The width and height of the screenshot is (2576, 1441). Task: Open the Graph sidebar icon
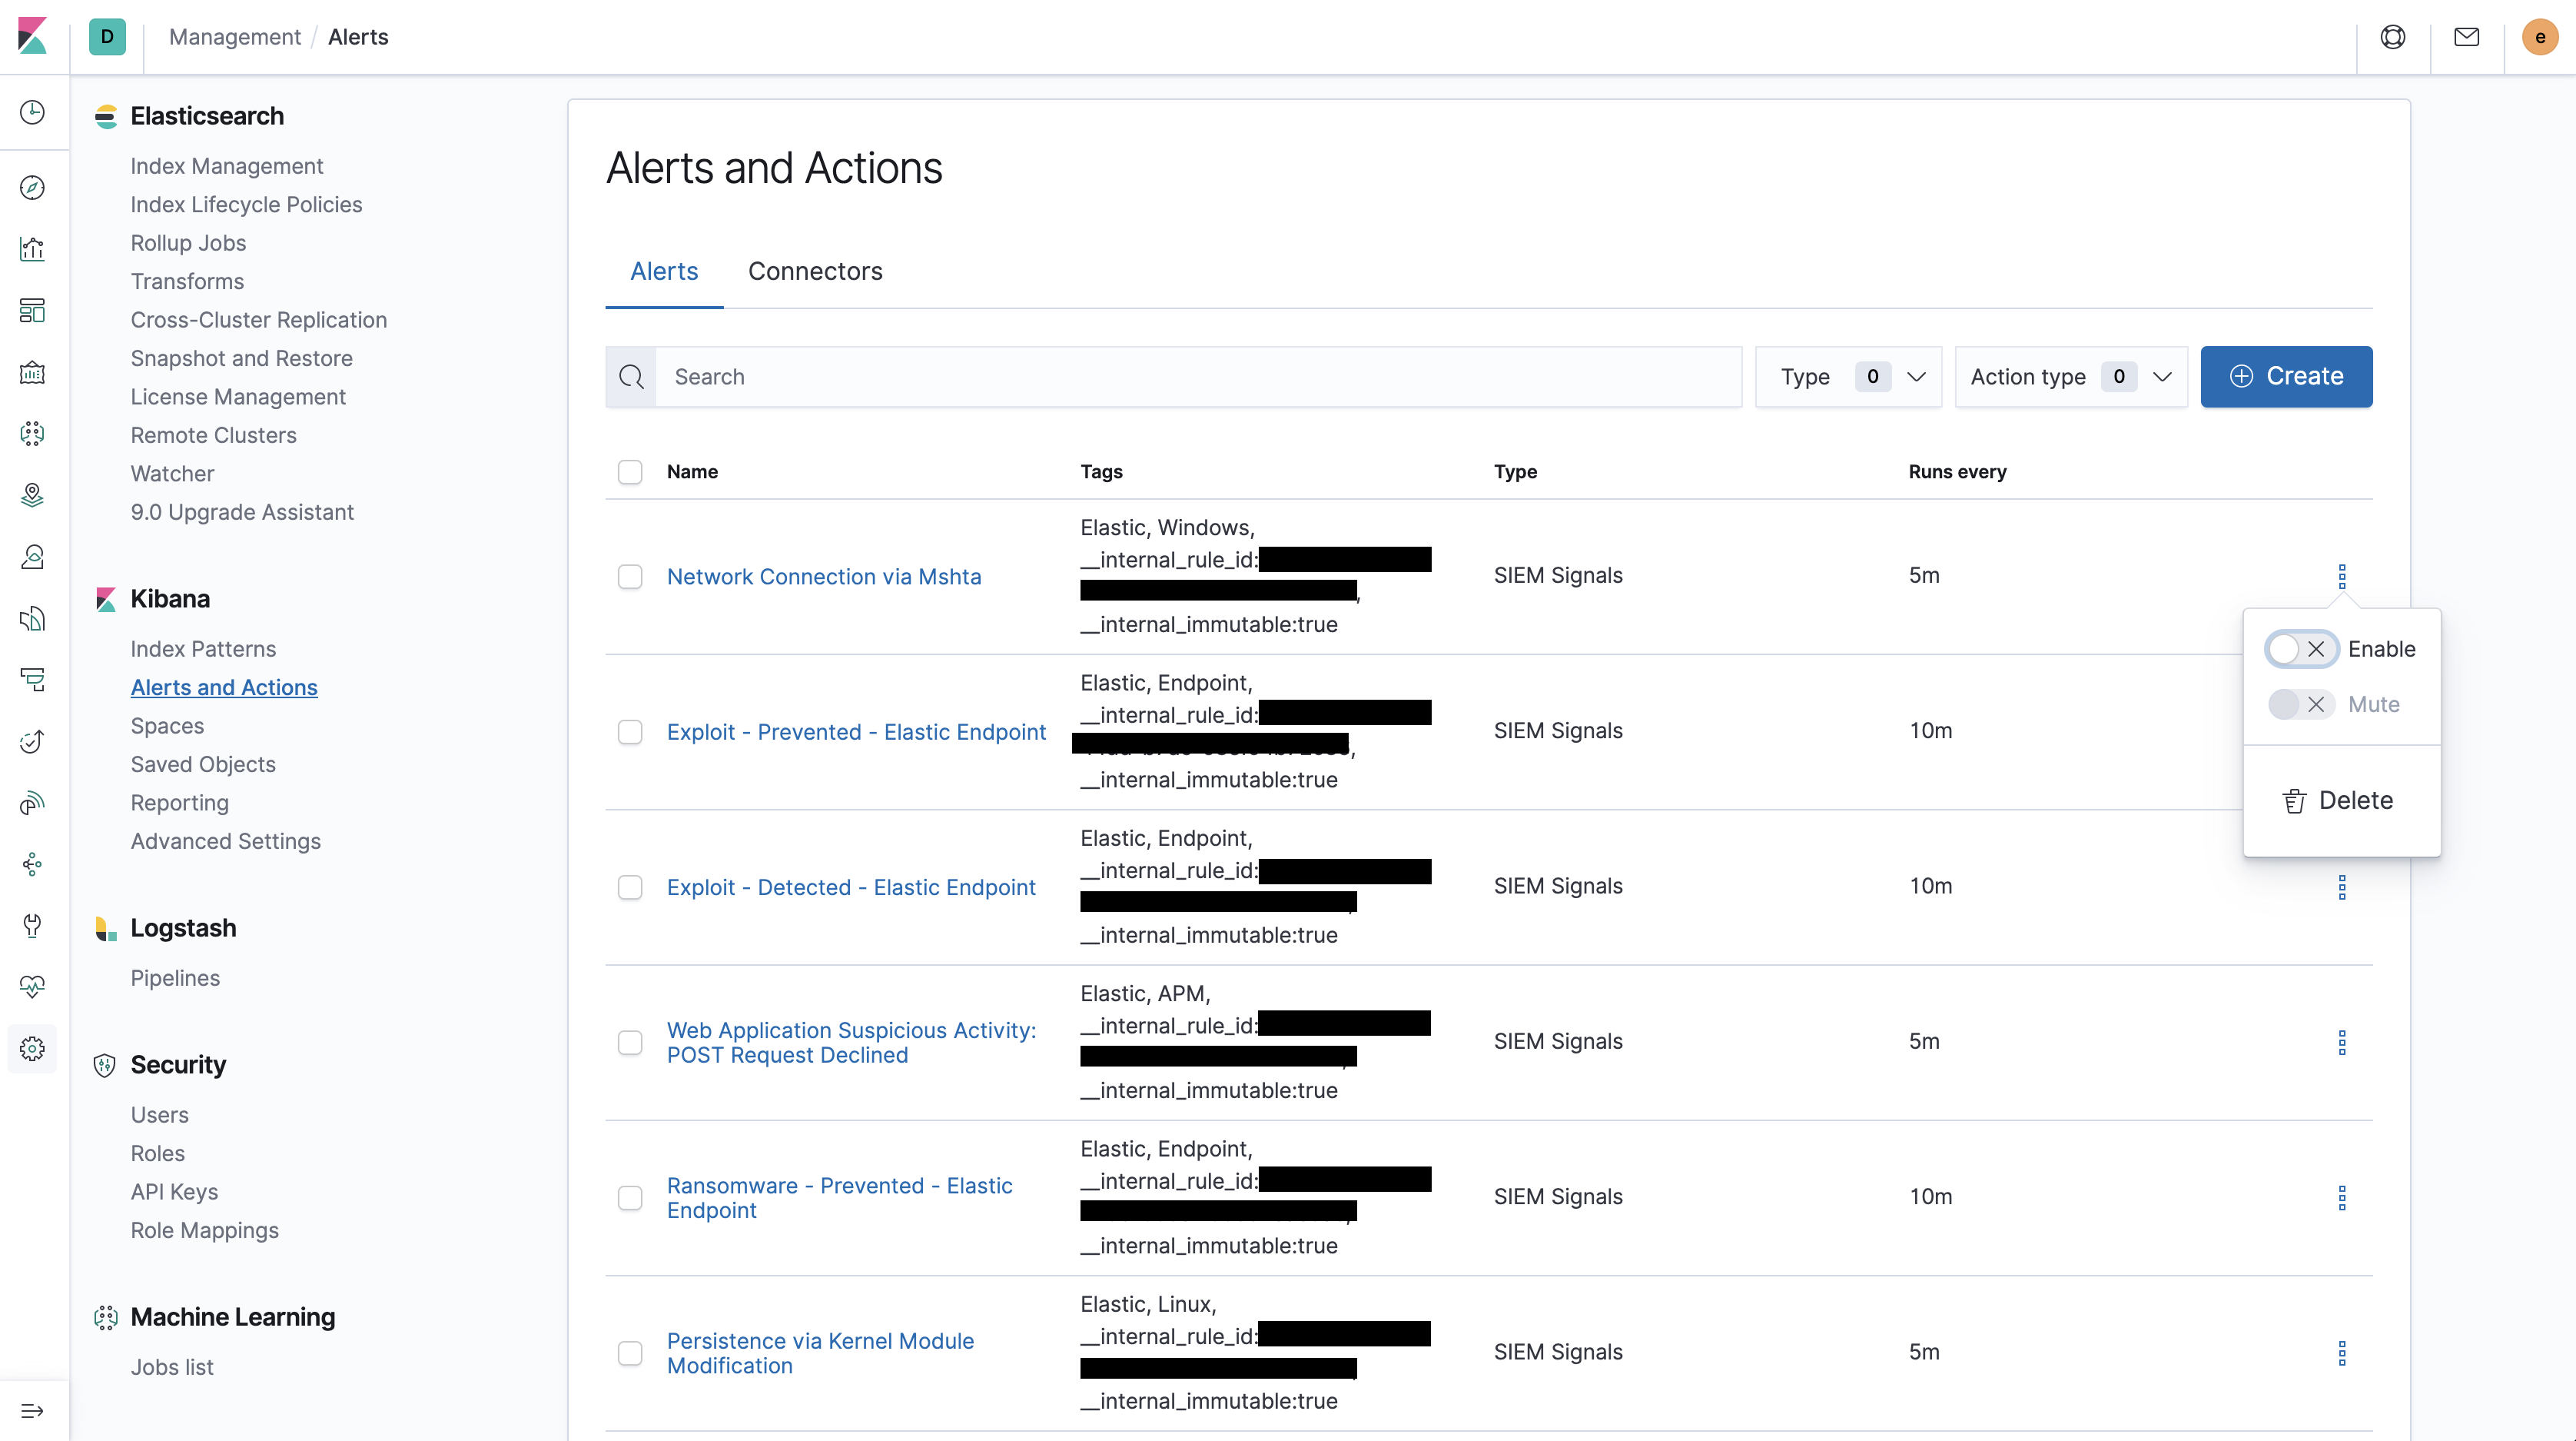pyautogui.click(x=33, y=864)
